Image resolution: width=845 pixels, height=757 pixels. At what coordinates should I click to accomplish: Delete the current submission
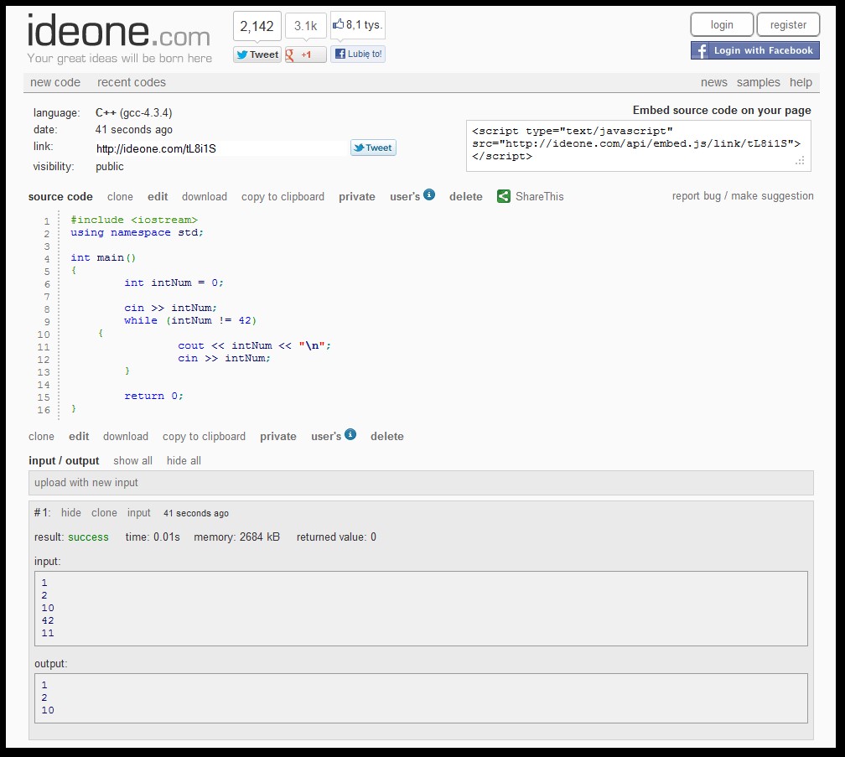tap(465, 196)
